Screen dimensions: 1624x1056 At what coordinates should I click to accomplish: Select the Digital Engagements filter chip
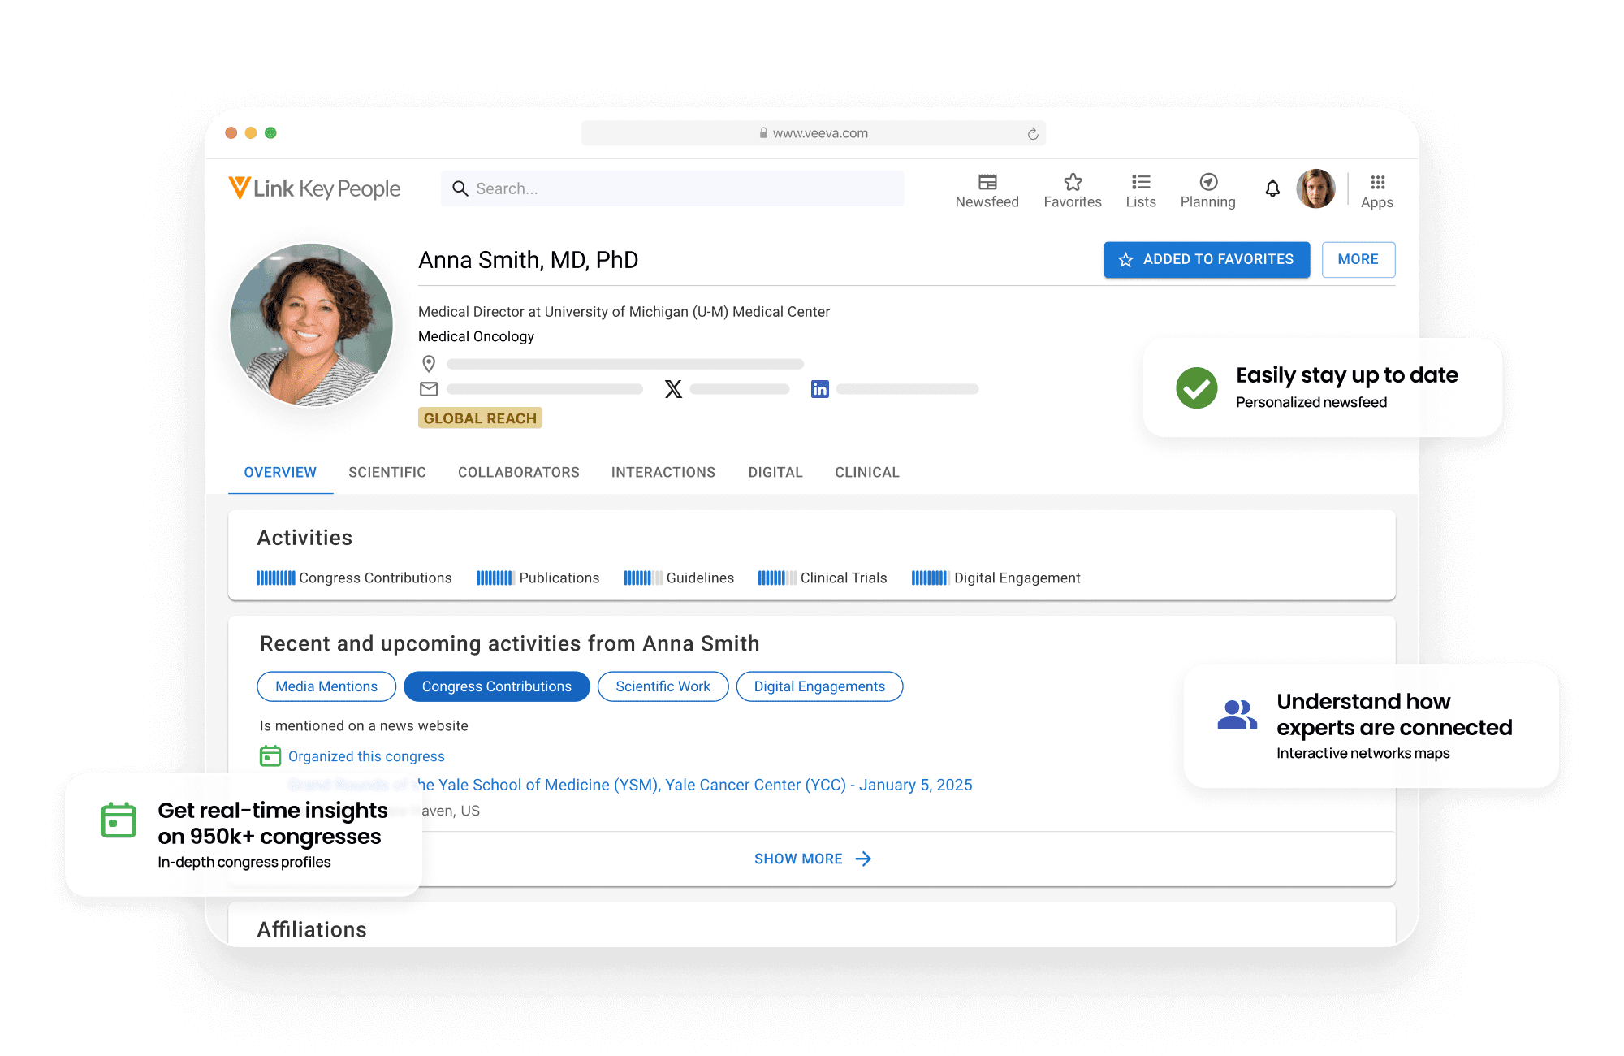818,686
